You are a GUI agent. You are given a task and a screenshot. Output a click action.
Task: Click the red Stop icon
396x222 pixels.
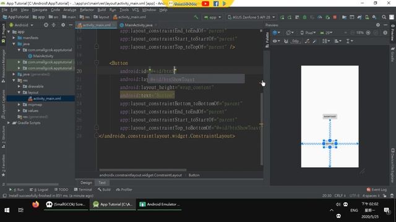tap(335, 17)
